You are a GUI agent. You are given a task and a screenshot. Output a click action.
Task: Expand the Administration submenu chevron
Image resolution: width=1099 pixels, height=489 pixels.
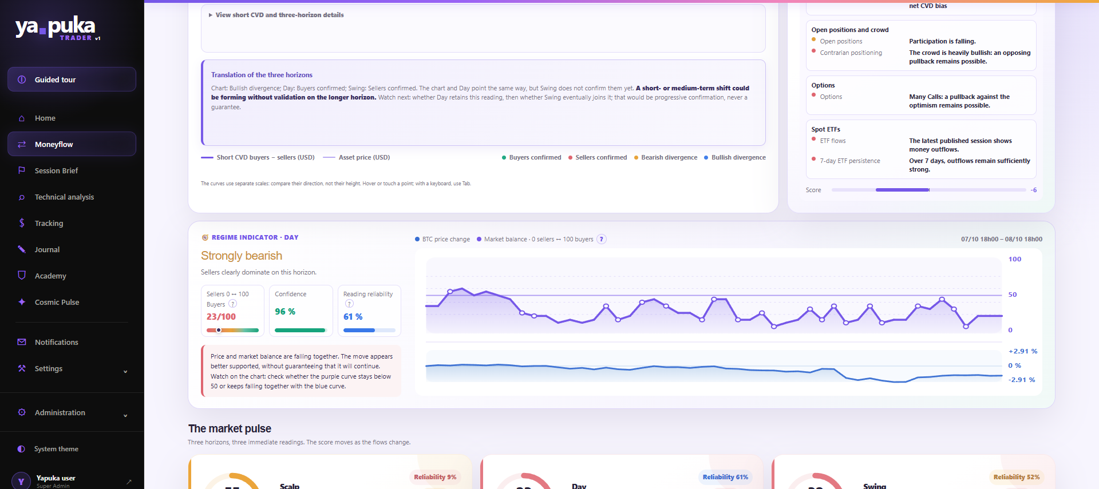[125, 416]
